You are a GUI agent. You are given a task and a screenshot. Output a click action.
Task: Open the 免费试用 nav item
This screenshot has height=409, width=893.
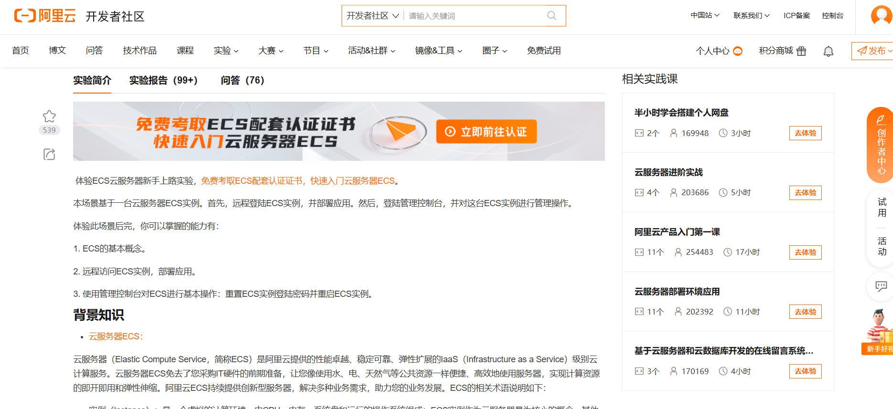[x=544, y=51]
